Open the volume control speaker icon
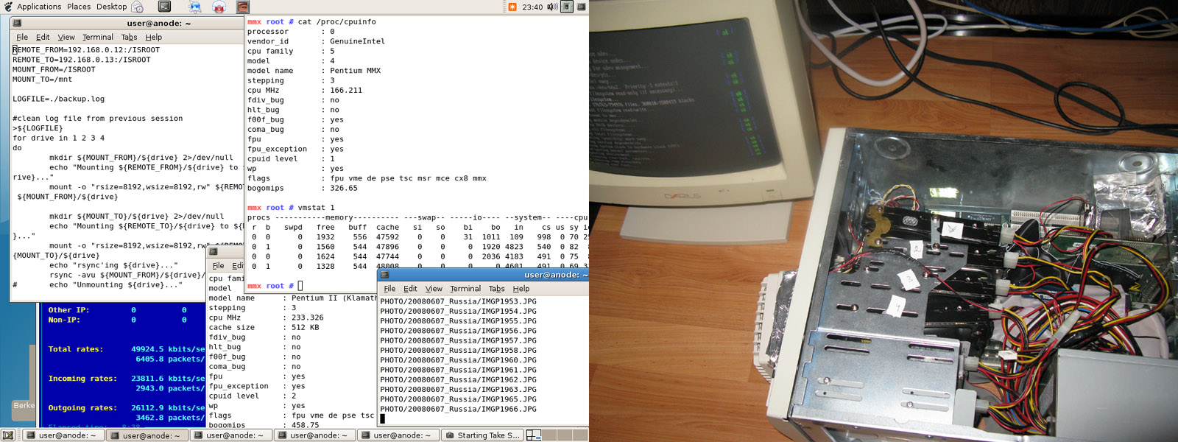The width and height of the screenshot is (1178, 442). [x=552, y=7]
